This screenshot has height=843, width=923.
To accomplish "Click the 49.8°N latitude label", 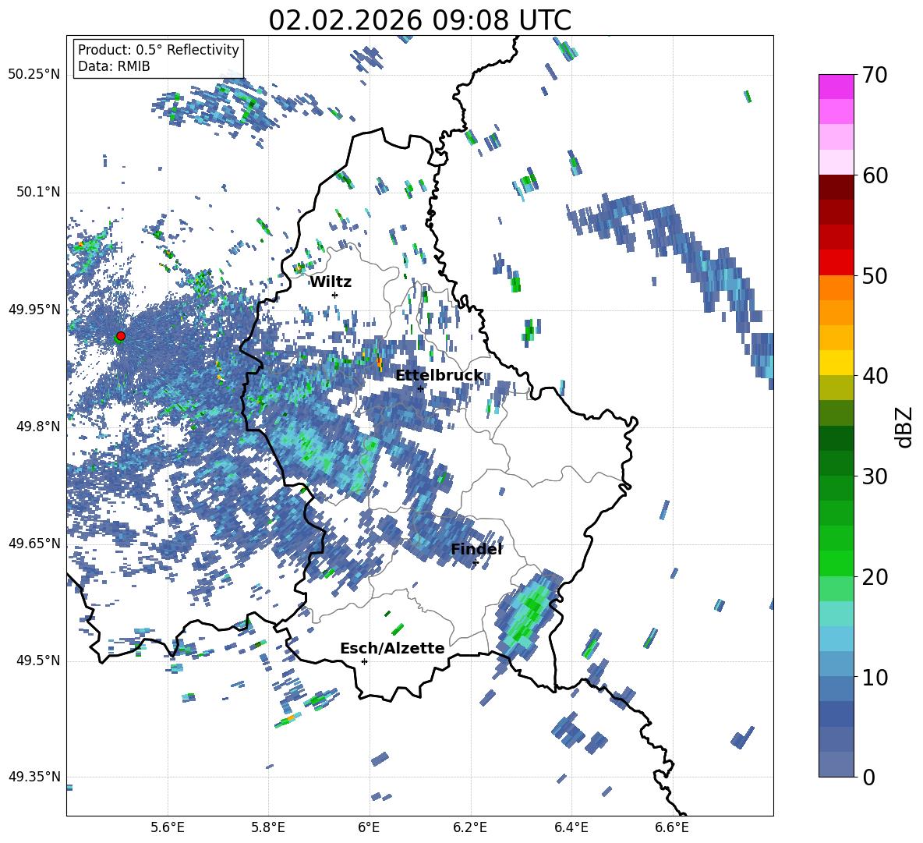I will 37,427.
